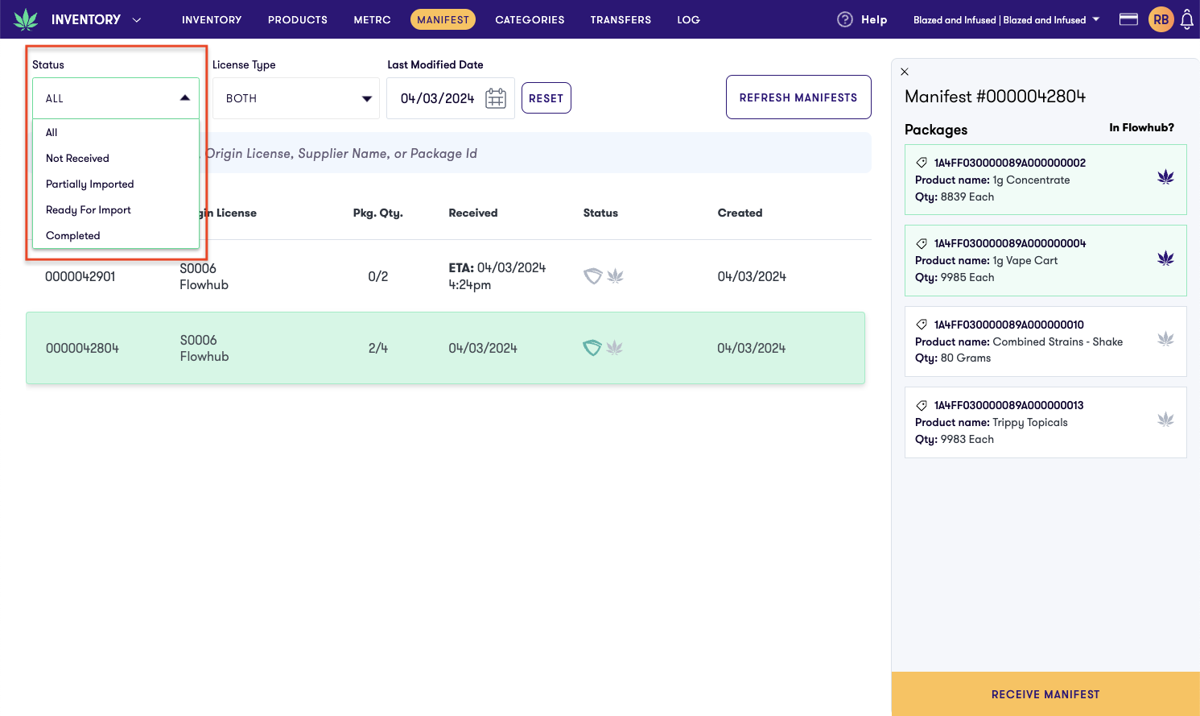This screenshot has width=1200, height=716.
Task: Open the Transfers tab
Action: point(621,19)
